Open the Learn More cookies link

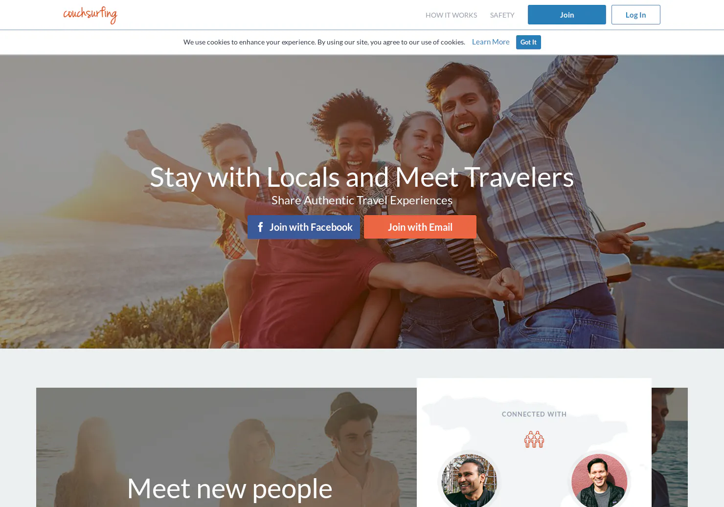click(x=491, y=42)
